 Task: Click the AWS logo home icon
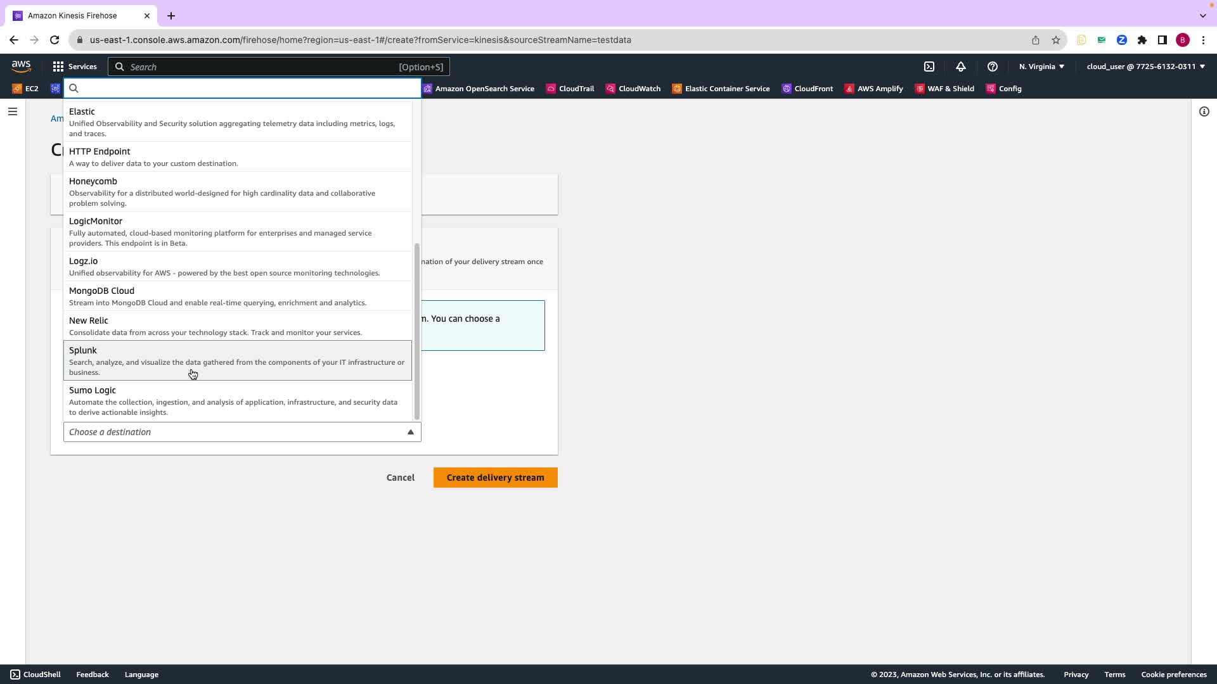coord(21,66)
